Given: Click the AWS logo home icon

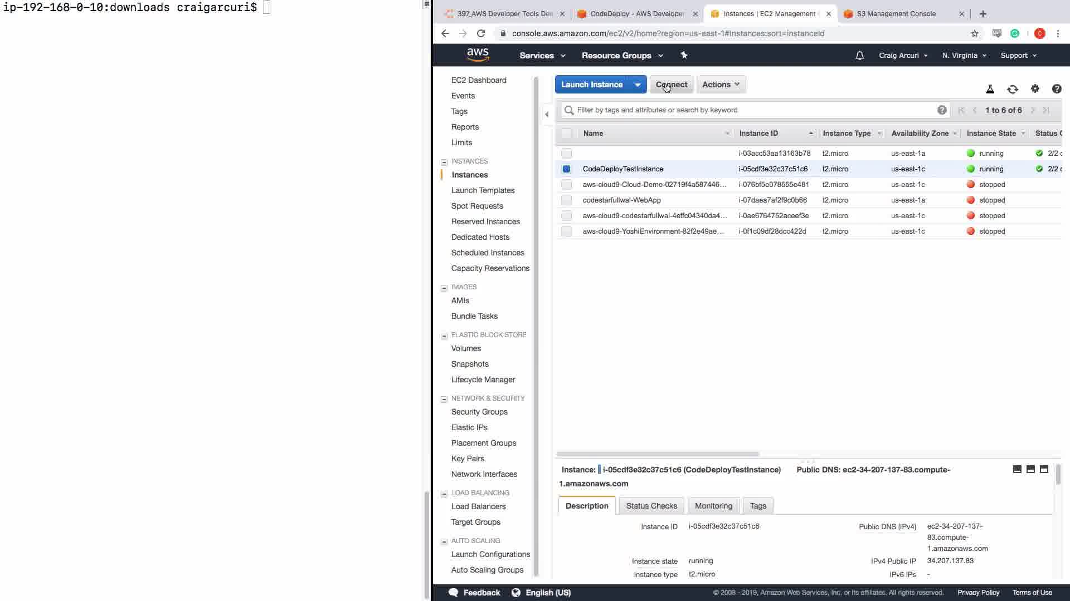Looking at the screenshot, I should coord(478,55).
